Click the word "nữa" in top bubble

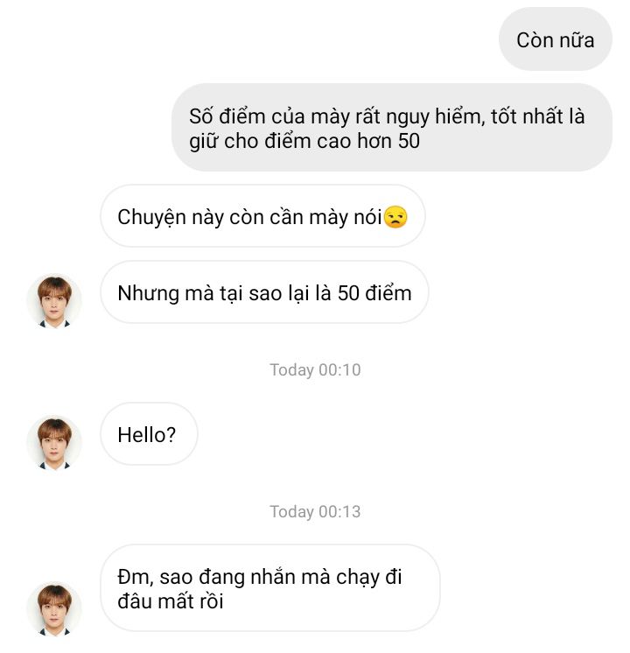pyautogui.click(x=577, y=39)
